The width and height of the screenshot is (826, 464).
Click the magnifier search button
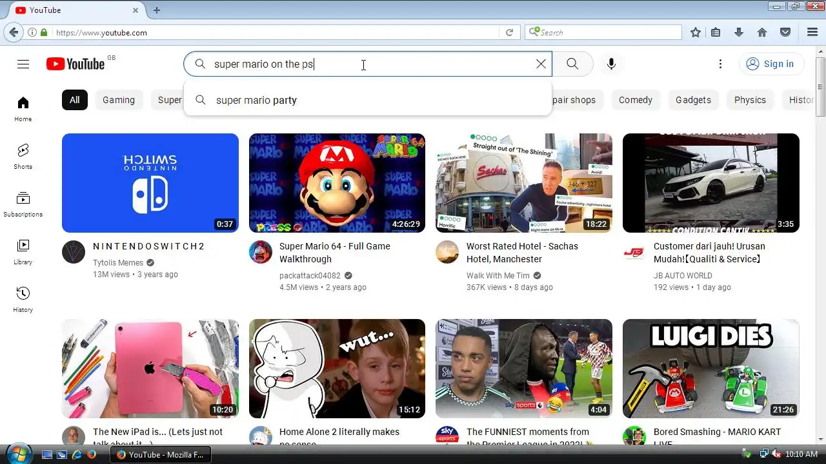572,64
